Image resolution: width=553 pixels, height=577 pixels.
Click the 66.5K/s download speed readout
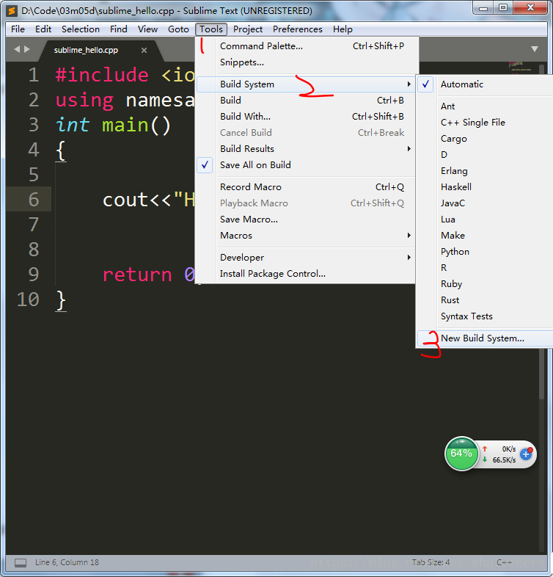504,460
